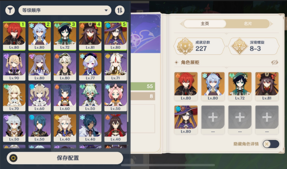Select pink-haired Lv.50 cryo character
Viewport: 287px width, 169px height.
tap(115, 97)
